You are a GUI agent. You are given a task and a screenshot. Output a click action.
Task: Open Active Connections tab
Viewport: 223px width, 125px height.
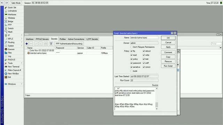76,39
